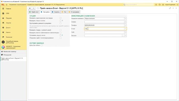Click the help question mark near Выводить только остатки
The width and height of the screenshot is (179, 101).
[x=62, y=20]
